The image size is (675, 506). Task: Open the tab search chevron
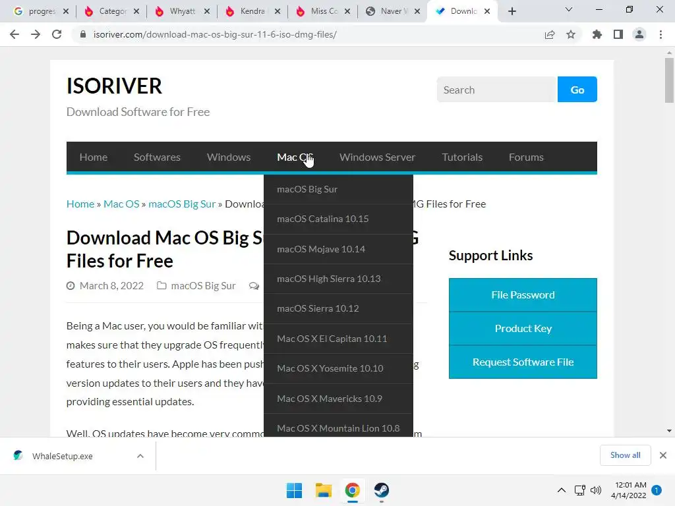point(569,9)
